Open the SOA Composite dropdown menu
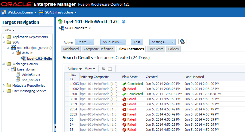This screenshot has height=132, width=245. tap(78, 28)
